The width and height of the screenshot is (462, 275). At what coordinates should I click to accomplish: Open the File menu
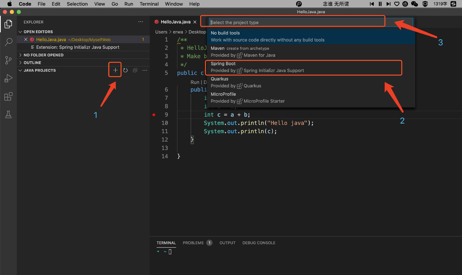tap(41, 4)
